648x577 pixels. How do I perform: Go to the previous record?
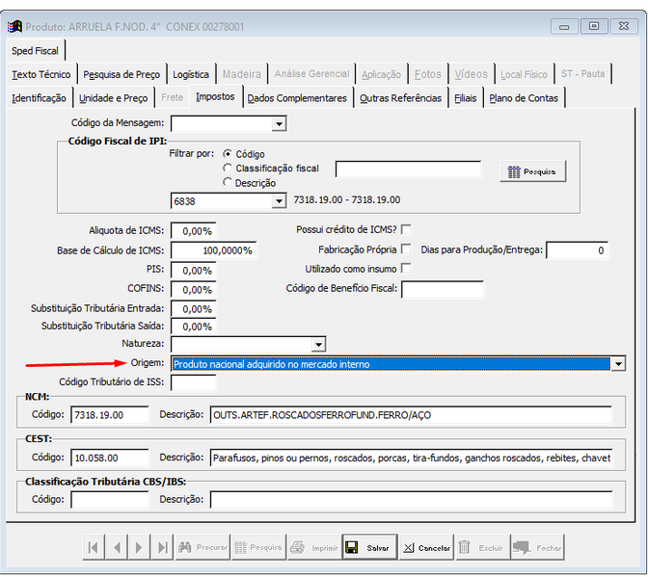click(x=117, y=547)
